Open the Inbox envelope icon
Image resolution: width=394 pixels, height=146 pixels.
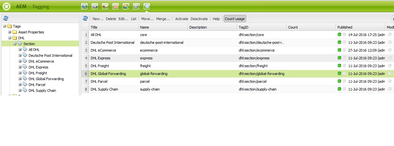(x=116, y=6)
